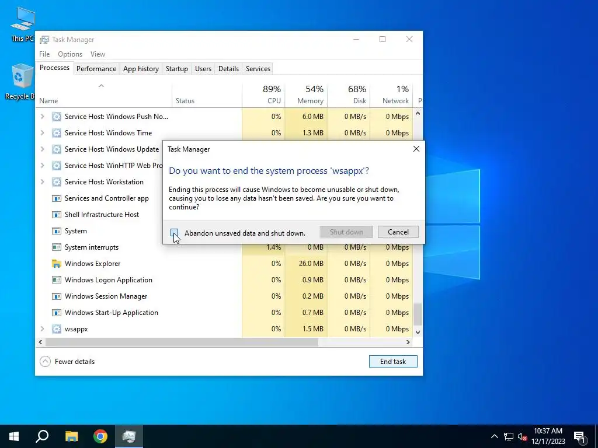Collapse view with Fewer details
598x448 pixels.
pos(68,362)
